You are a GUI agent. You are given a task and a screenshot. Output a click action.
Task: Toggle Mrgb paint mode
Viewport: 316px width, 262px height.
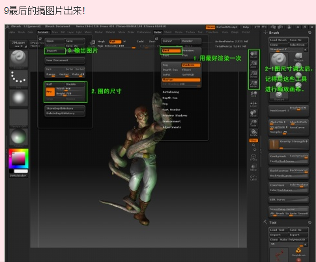[x=101, y=41]
